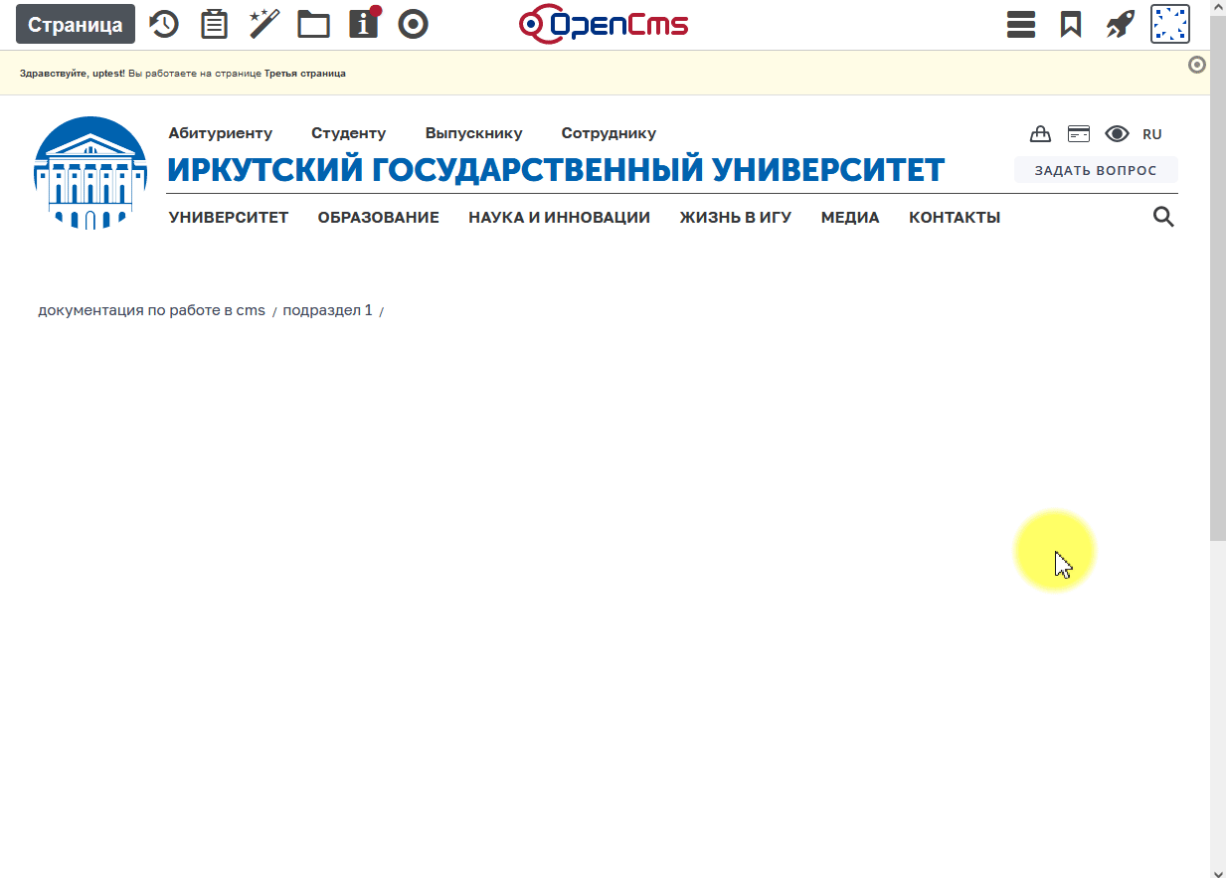
Task: Open the Страница dropdown button
Action: [76, 24]
